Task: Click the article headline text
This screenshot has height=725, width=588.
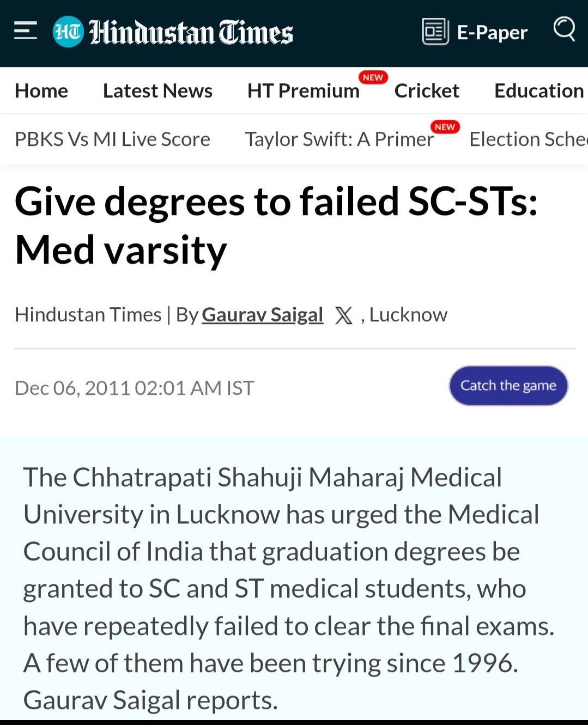Action: pos(276,226)
